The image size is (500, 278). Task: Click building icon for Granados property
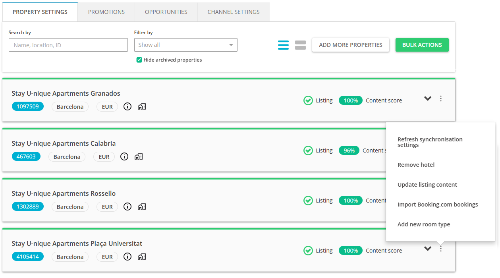click(x=142, y=107)
